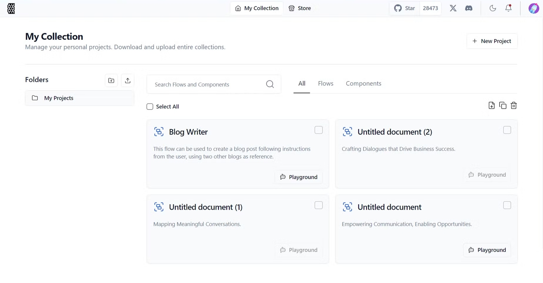The height and width of the screenshot is (283, 543).
Task: Open Playground for Blog Writer
Action: click(x=299, y=177)
